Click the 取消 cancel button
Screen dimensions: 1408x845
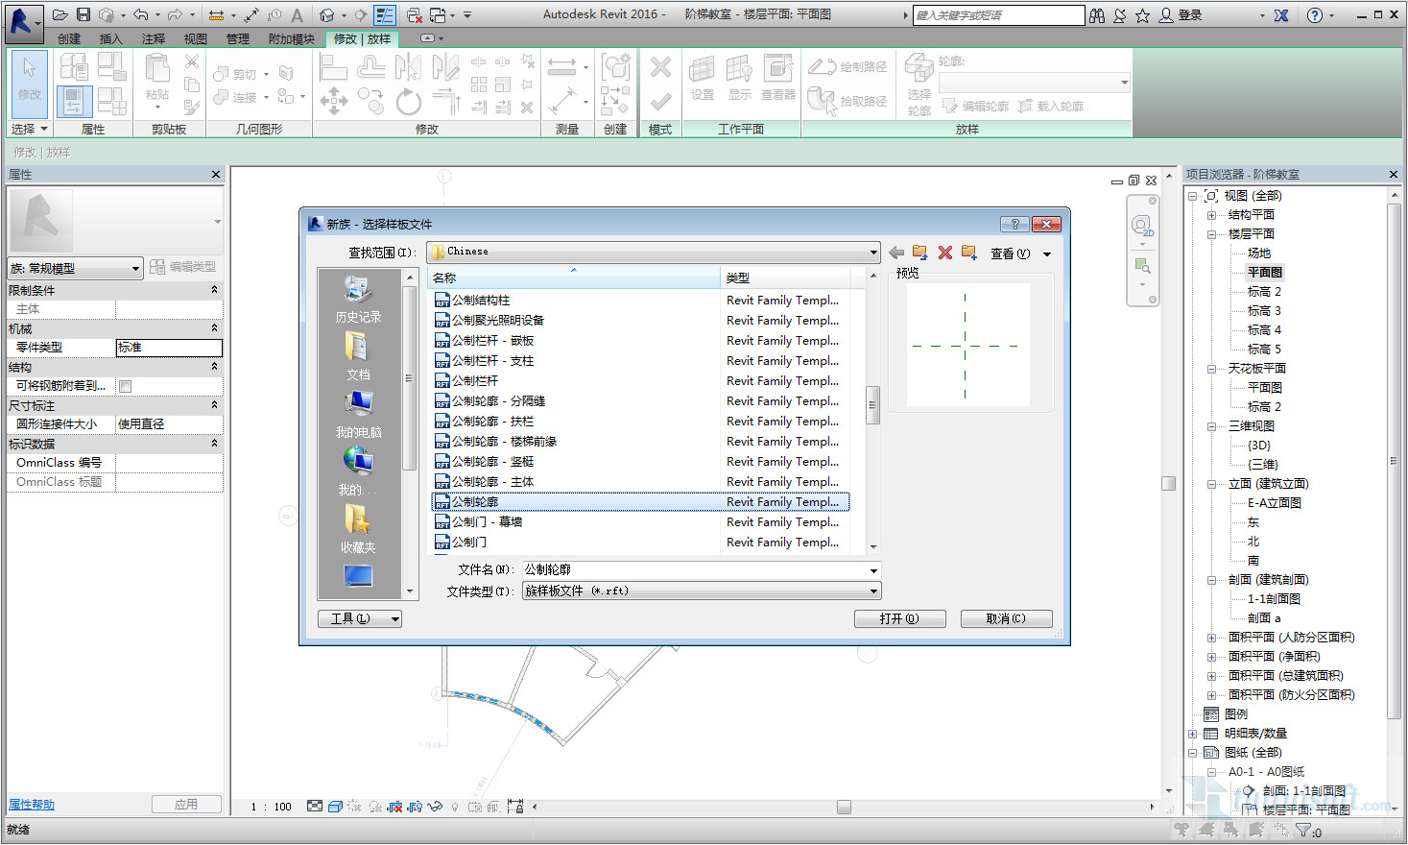1006,619
